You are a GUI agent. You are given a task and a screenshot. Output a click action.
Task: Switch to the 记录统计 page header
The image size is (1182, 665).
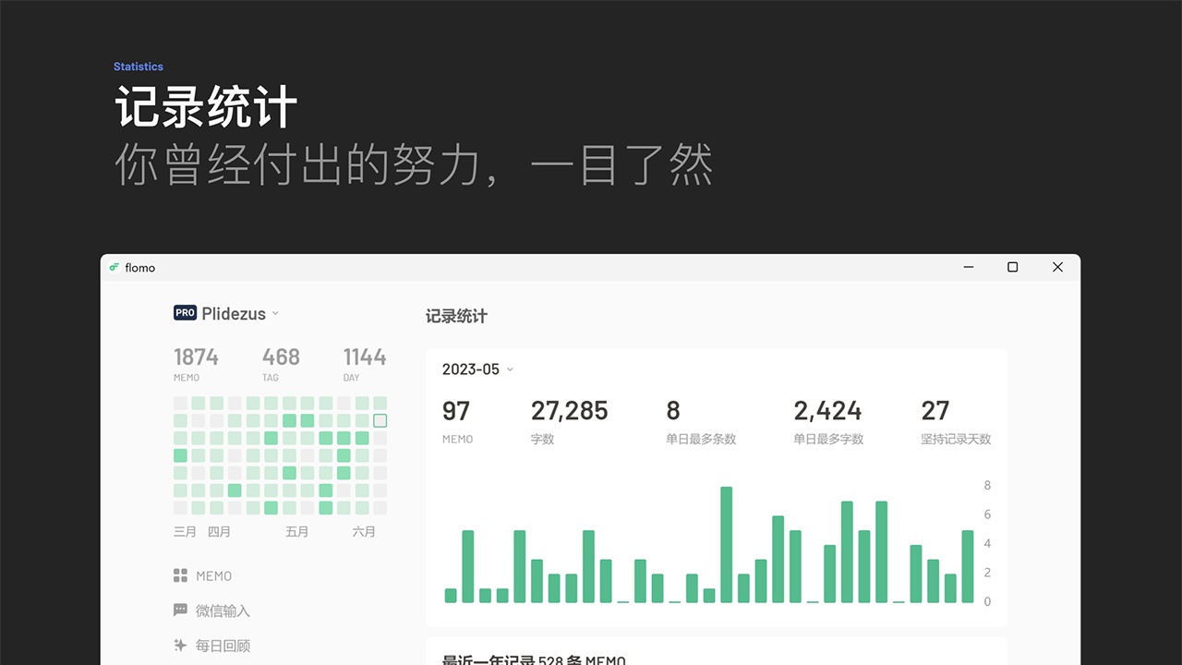point(455,316)
